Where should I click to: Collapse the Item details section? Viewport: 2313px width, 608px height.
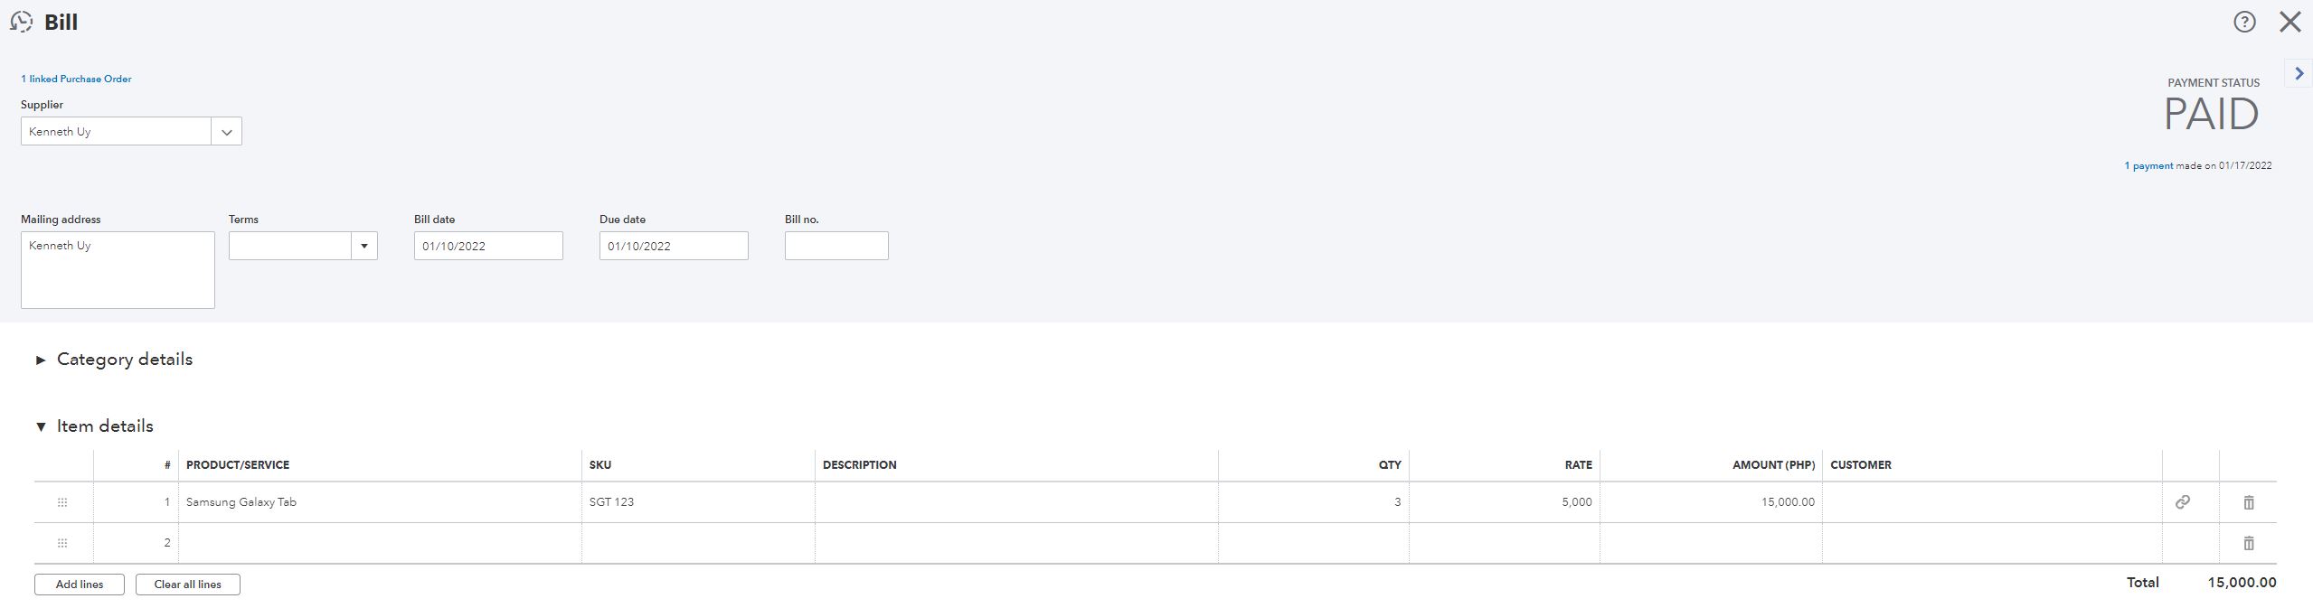(x=94, y=426)
